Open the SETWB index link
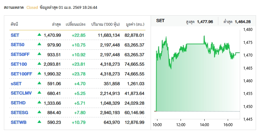The image size is (258, 132). point(19,123)
